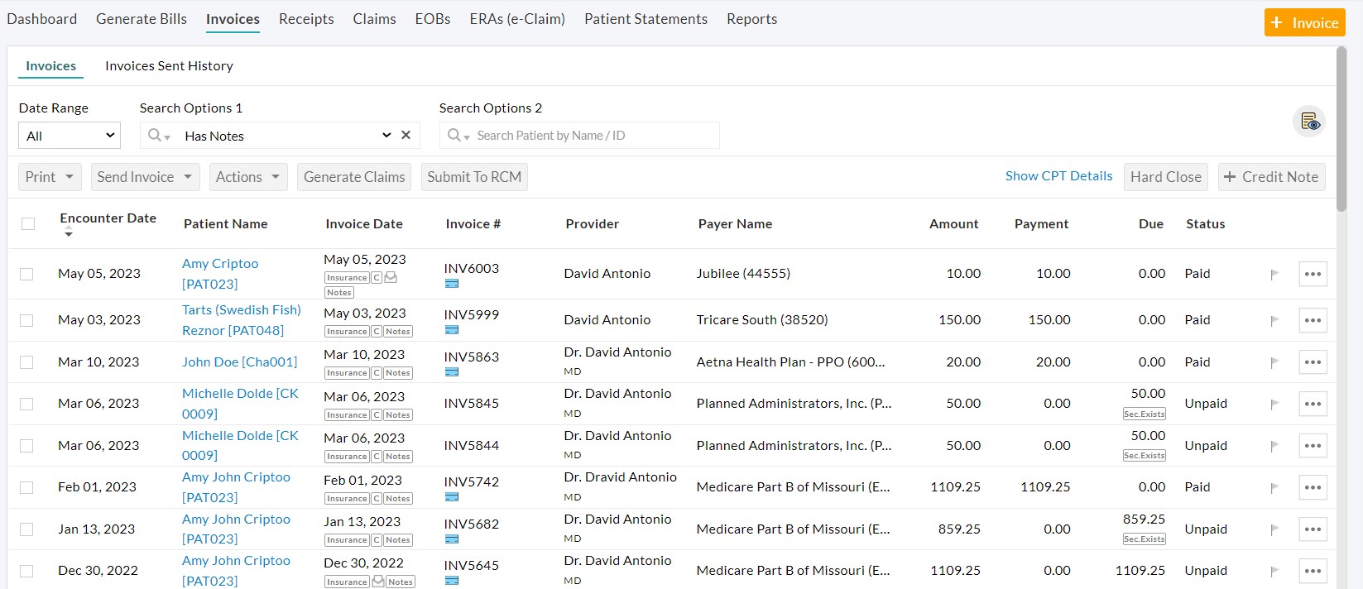Check the box for Amy Criptoo's May 05 row
1363x589 pixels.
[27, 274]
